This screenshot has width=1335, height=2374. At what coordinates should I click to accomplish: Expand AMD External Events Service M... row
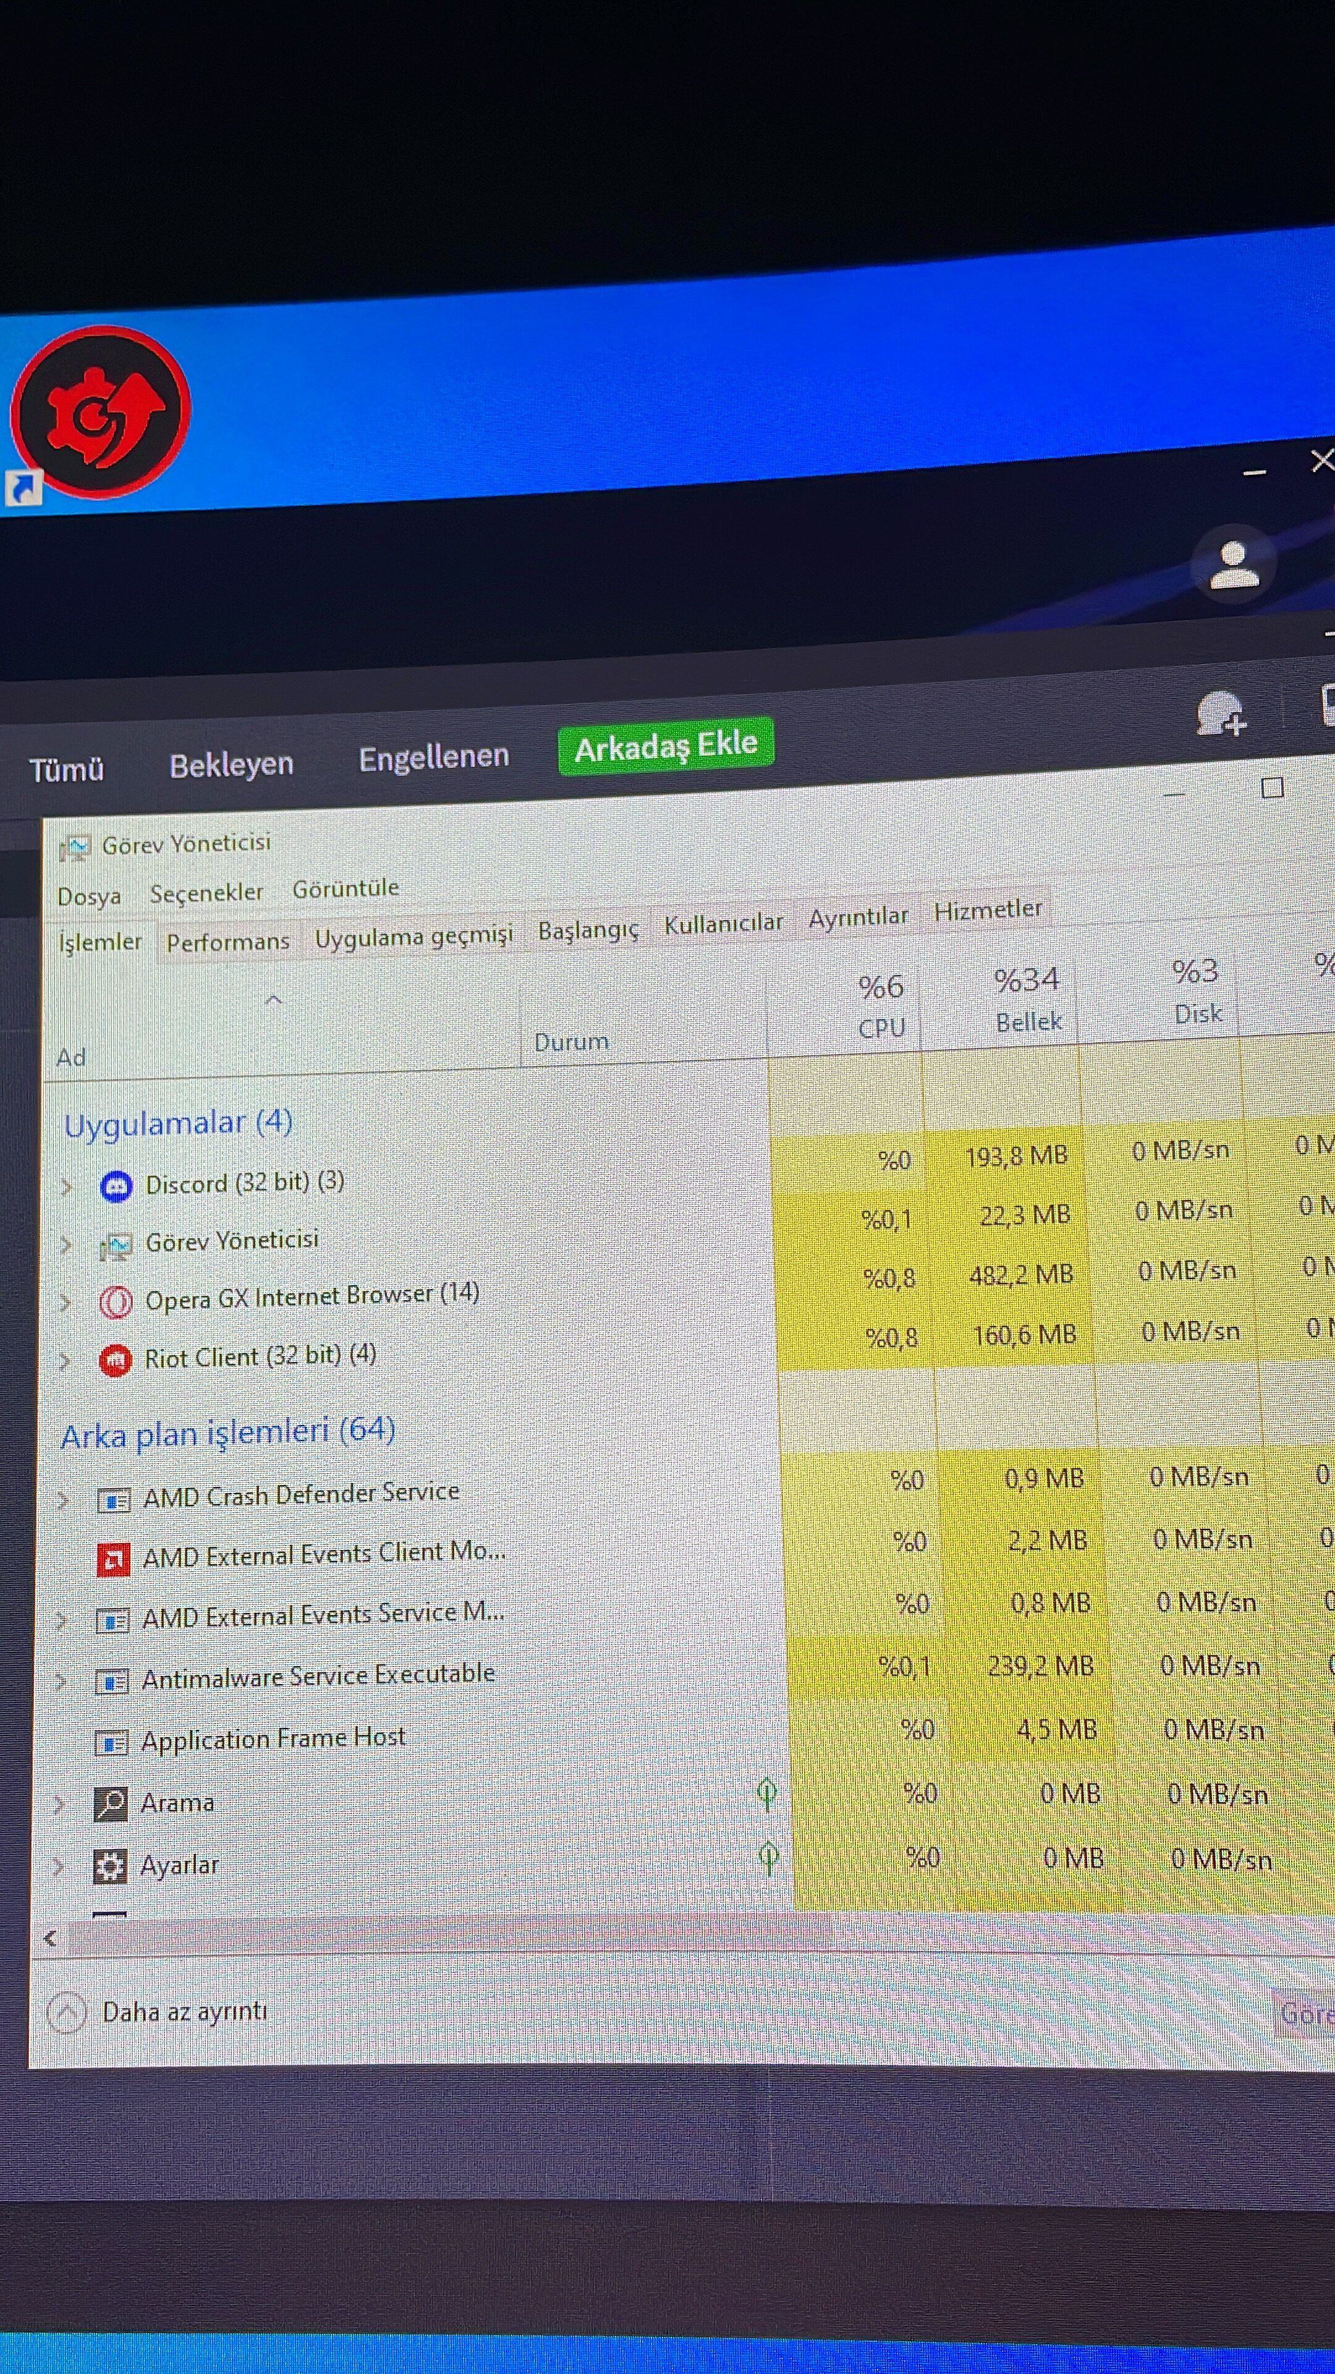point(61,1620)
